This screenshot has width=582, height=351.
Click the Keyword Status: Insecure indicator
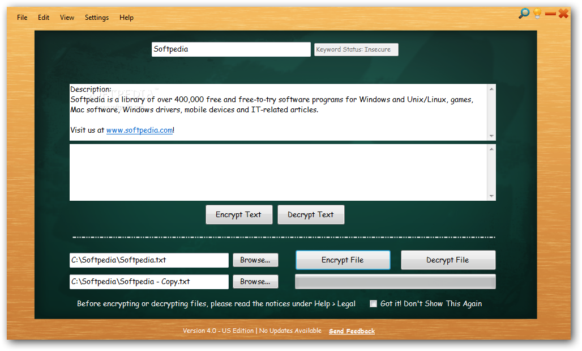pyautogui.click(x=356, y=49)
